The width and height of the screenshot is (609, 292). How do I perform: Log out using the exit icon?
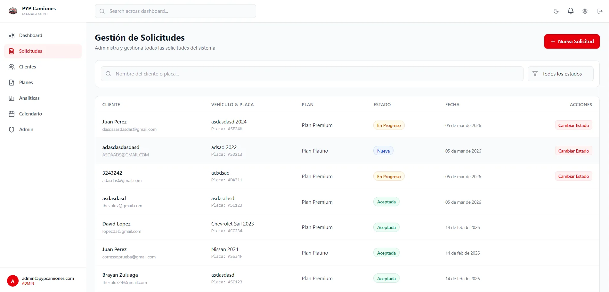(x=600, y=11)
